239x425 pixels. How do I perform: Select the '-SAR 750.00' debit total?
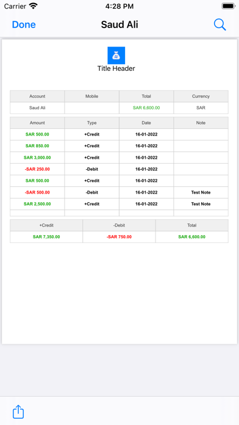point(119,237)
